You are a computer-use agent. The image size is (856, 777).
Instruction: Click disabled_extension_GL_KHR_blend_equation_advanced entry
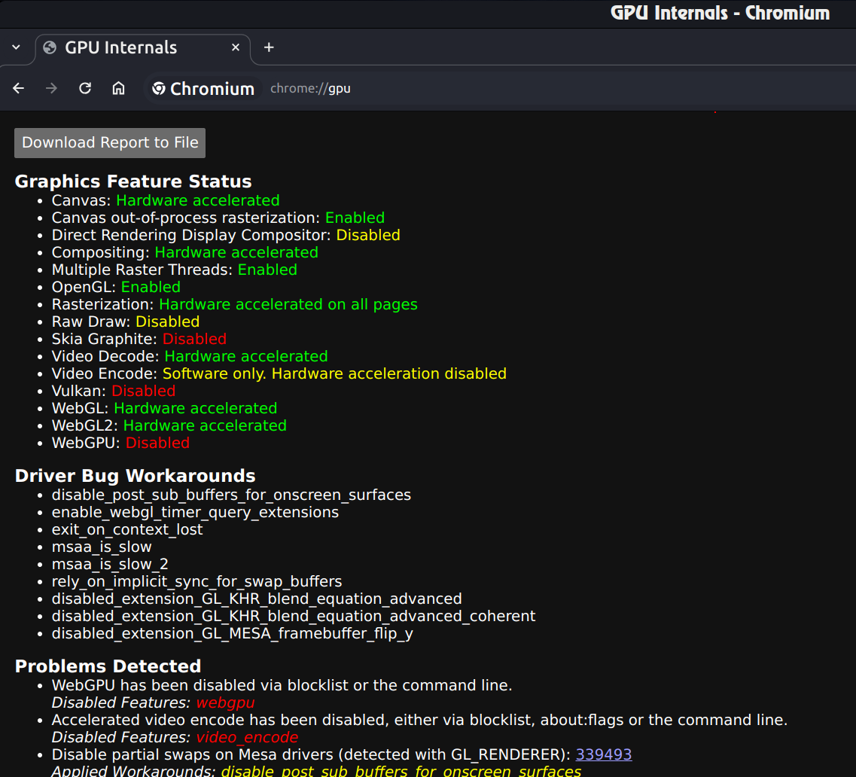coord(257,599)
